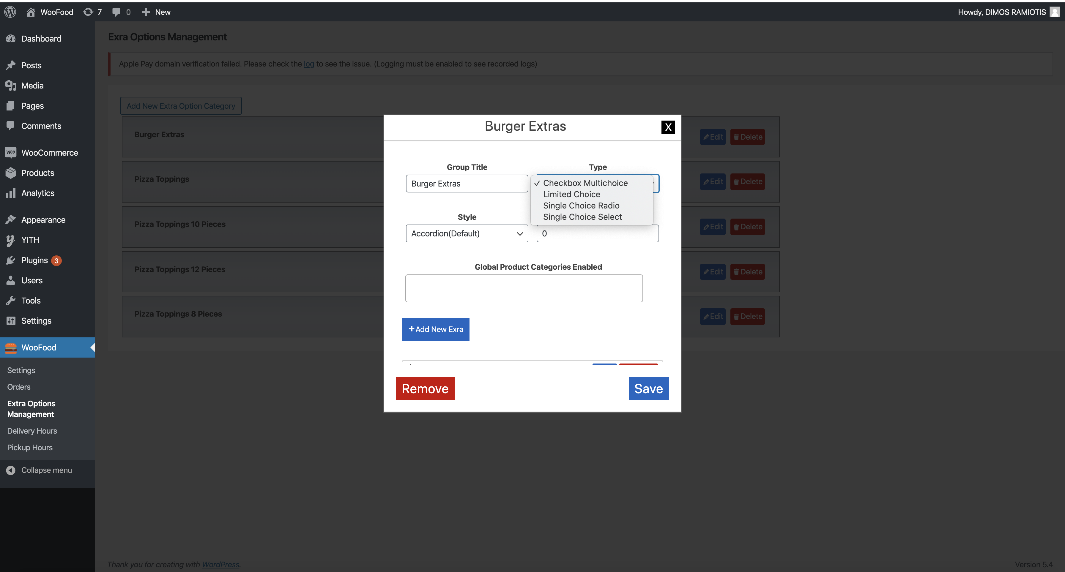Open the WooCommerce menu label
The width and height of the screenshot is (1065, 572).
pyautogui.click(x=50, y=153)
